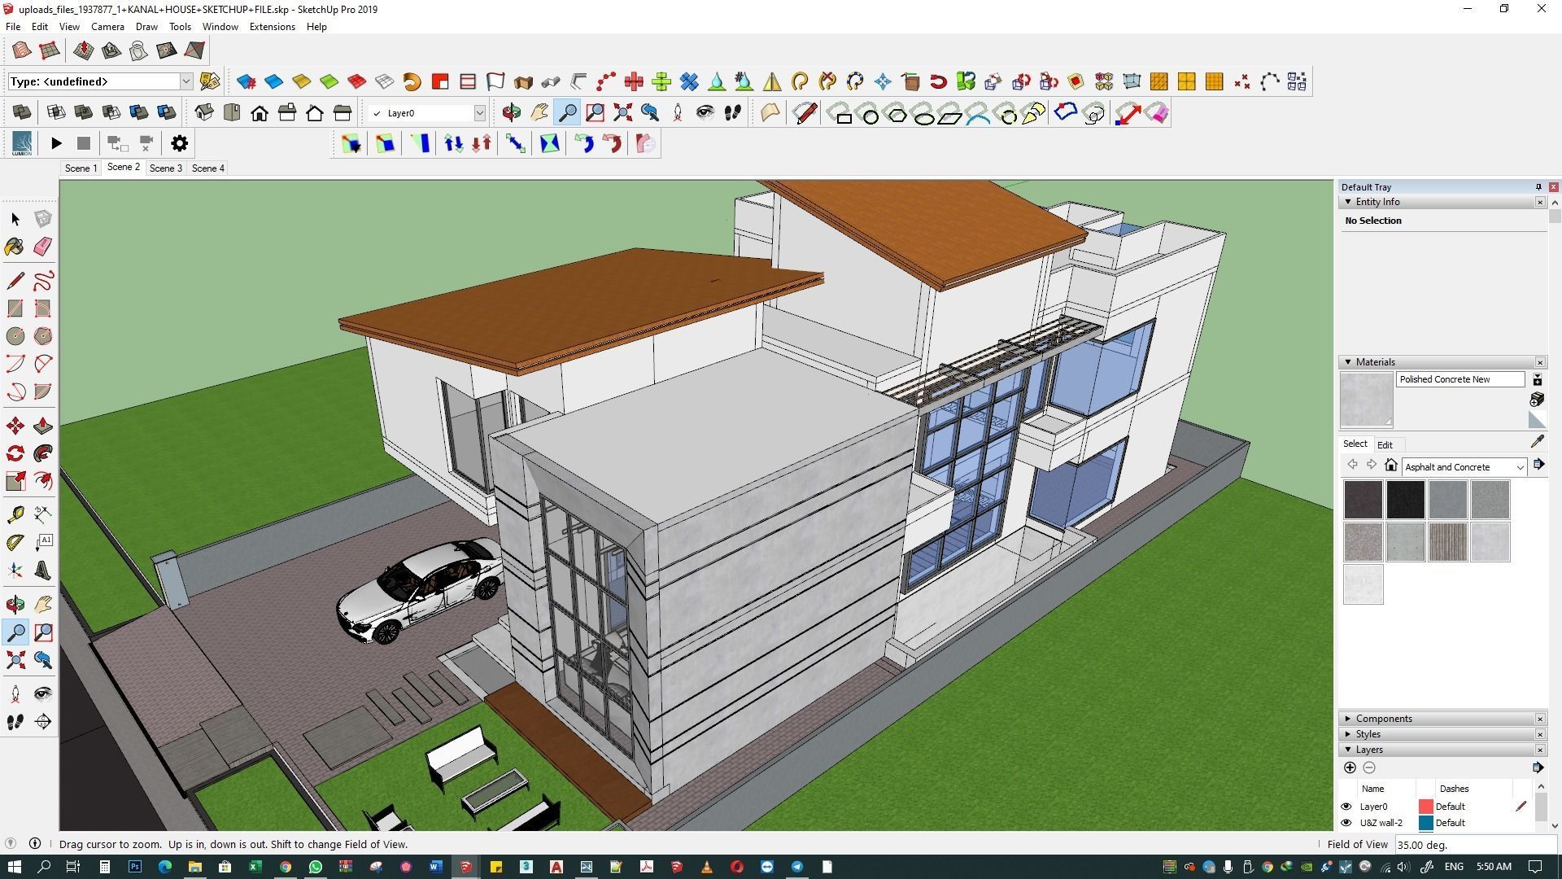The image size is (1562, 879).
Task: Open the Windows Start menu
Action: 14,867
